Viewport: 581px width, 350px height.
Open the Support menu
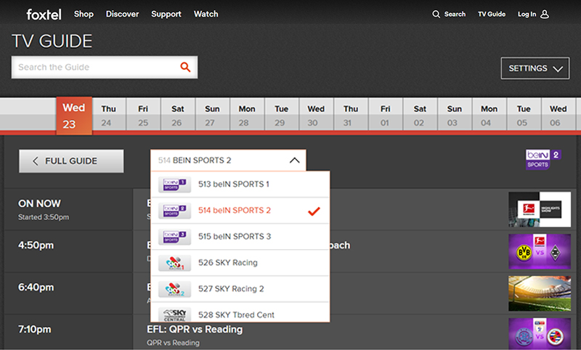[166, 14]
